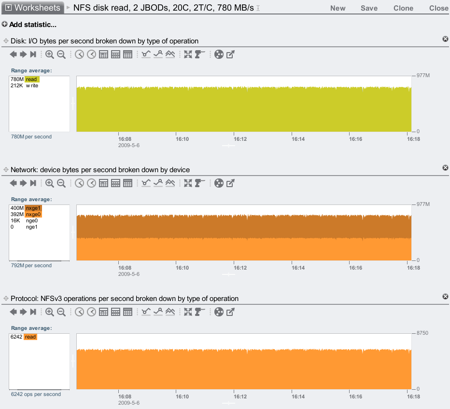Jump to the present on NFSv3 graph
Screen dimensions: 450x409
[x=33, y=312]
